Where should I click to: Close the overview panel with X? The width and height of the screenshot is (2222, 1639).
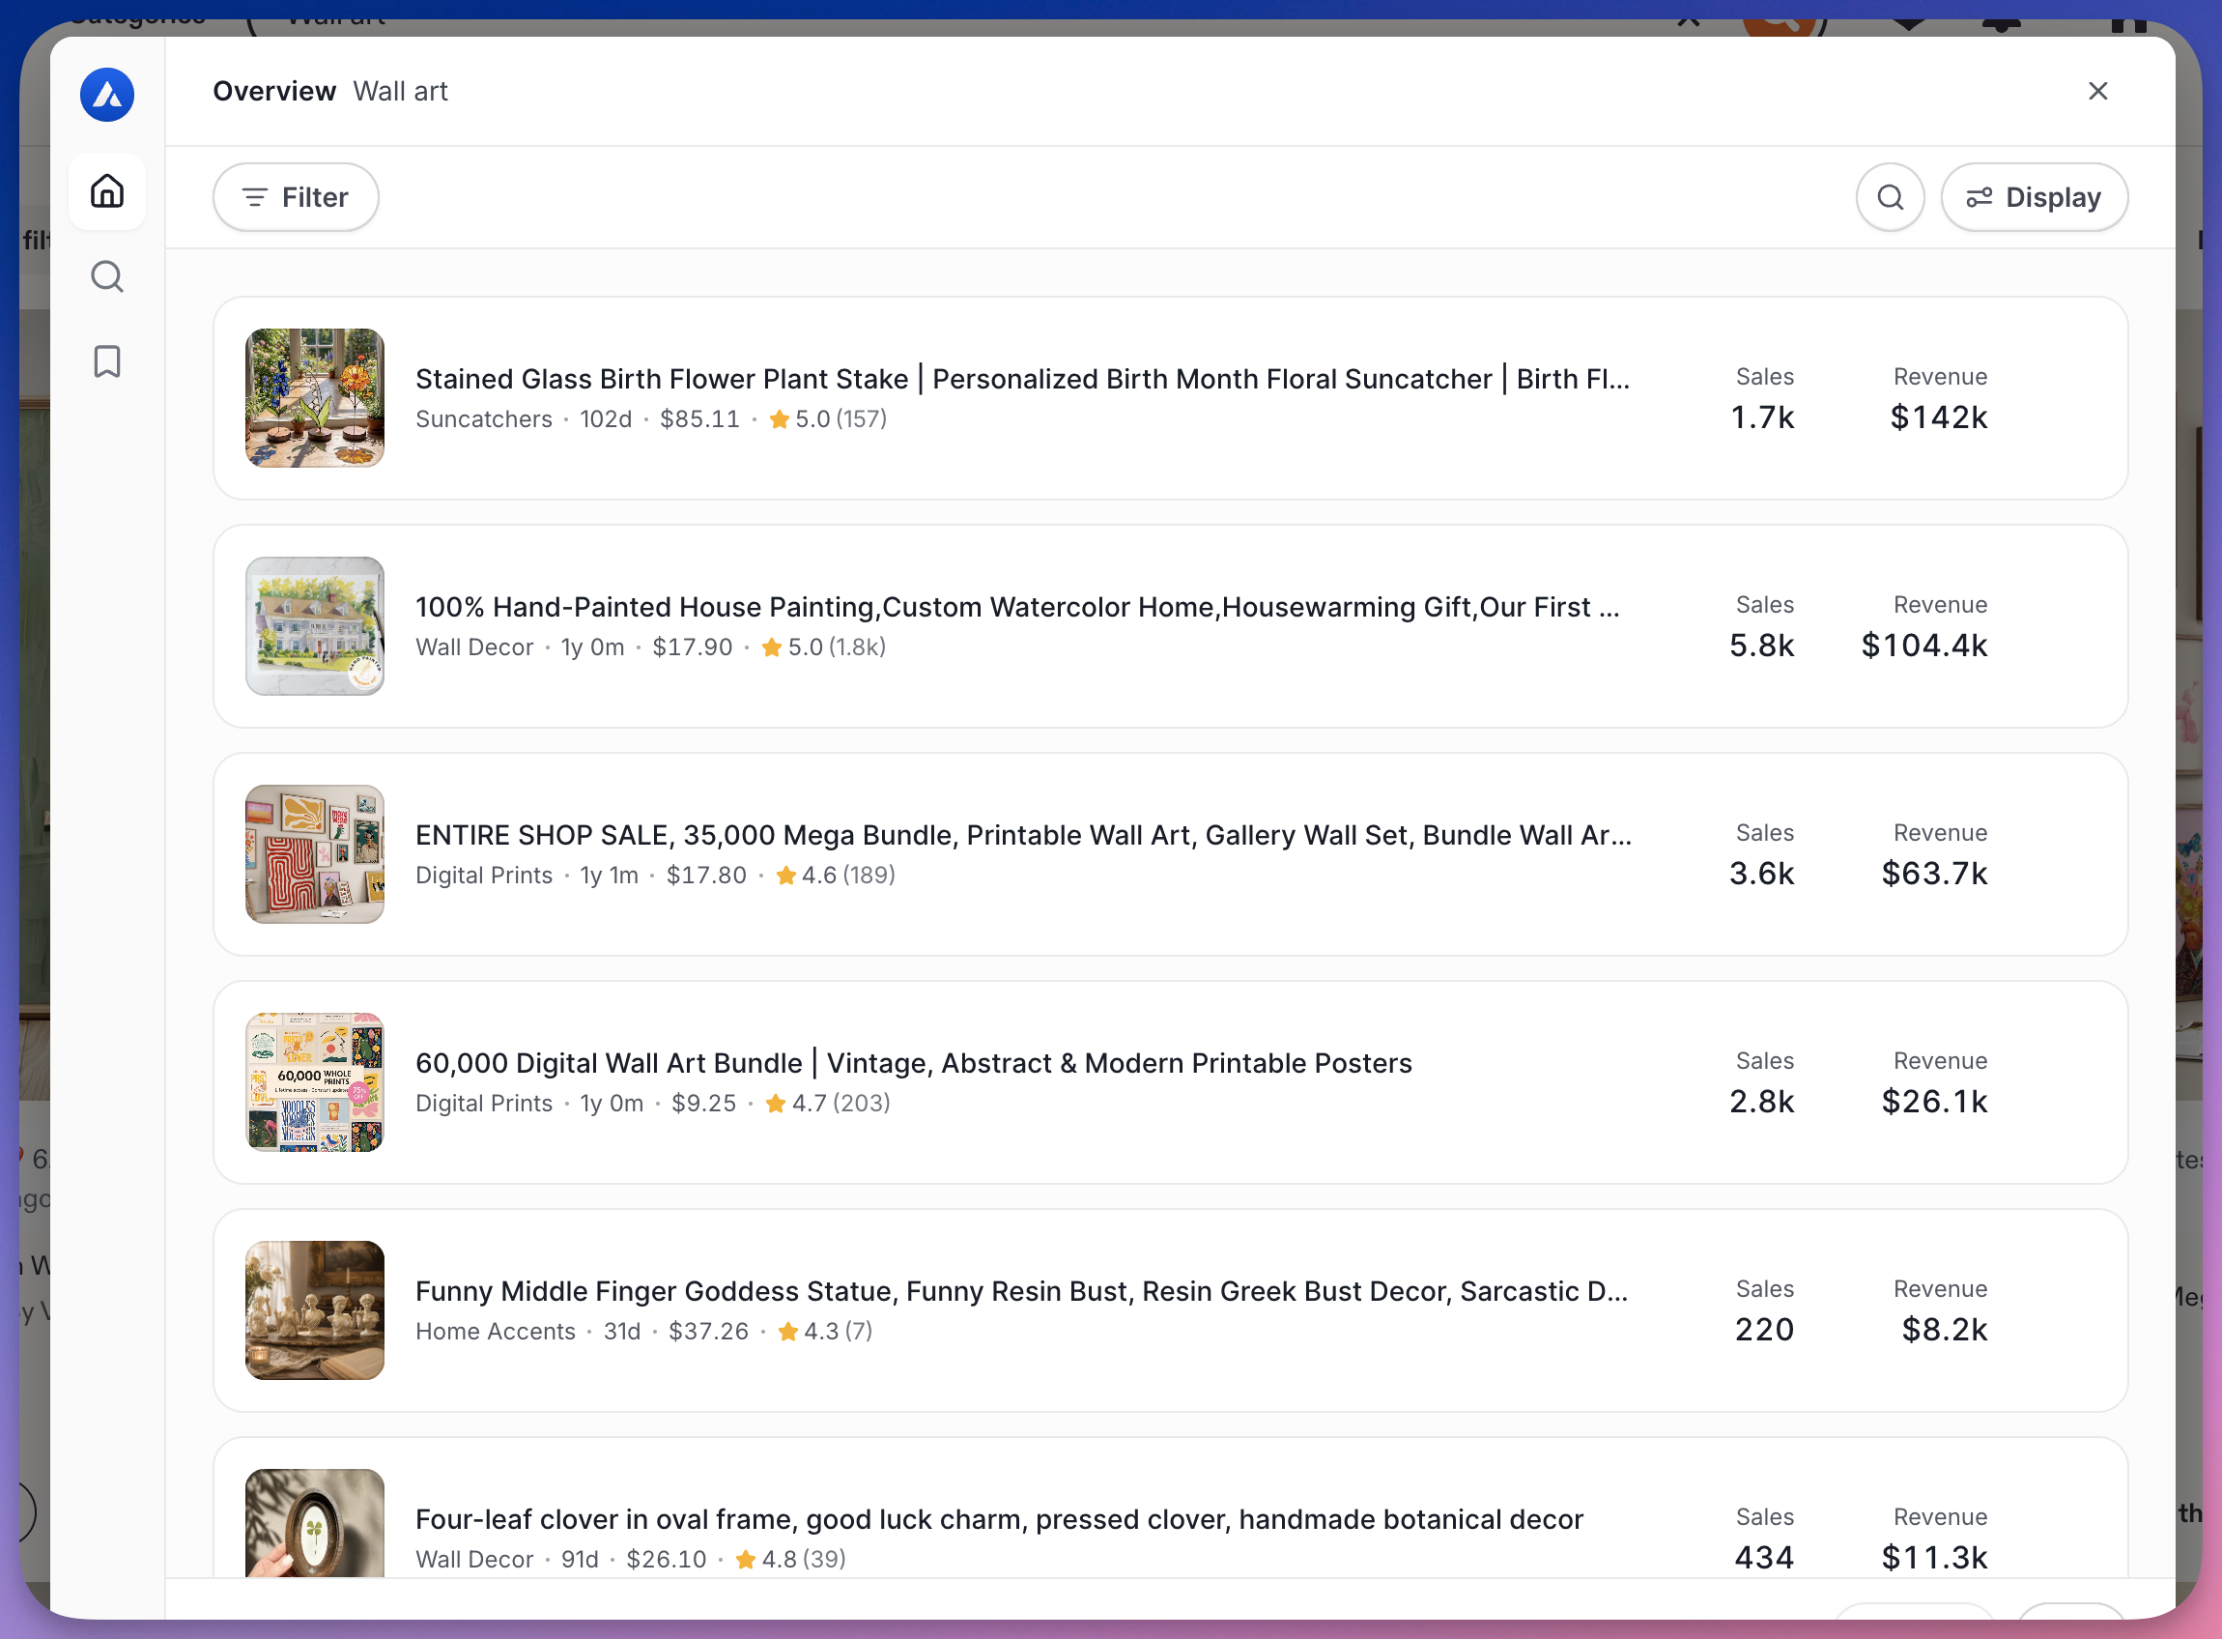tap(2097, 91)
